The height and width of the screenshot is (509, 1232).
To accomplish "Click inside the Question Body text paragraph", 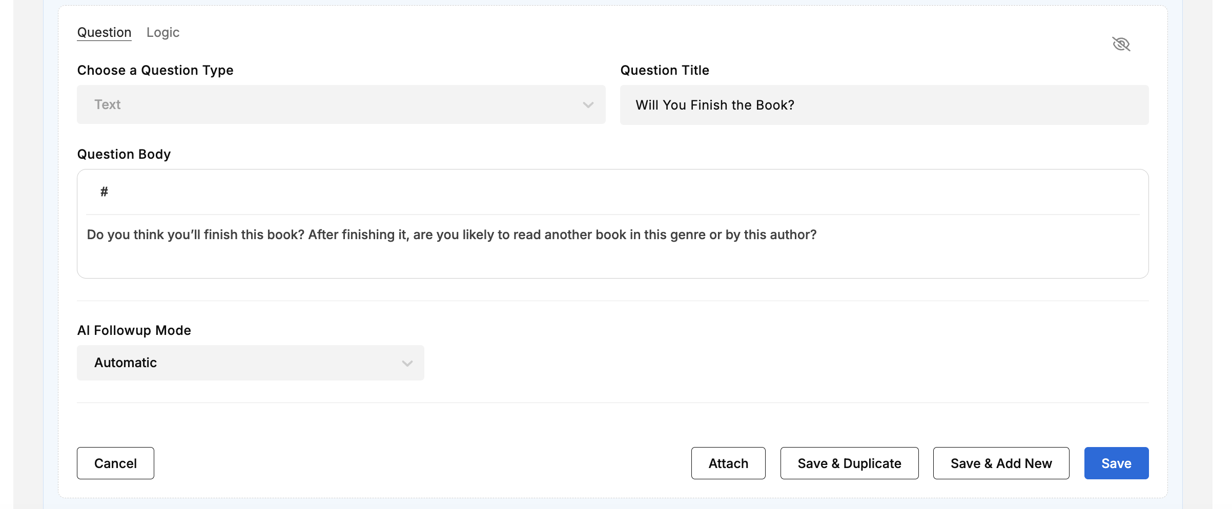I will pos(451,235).
